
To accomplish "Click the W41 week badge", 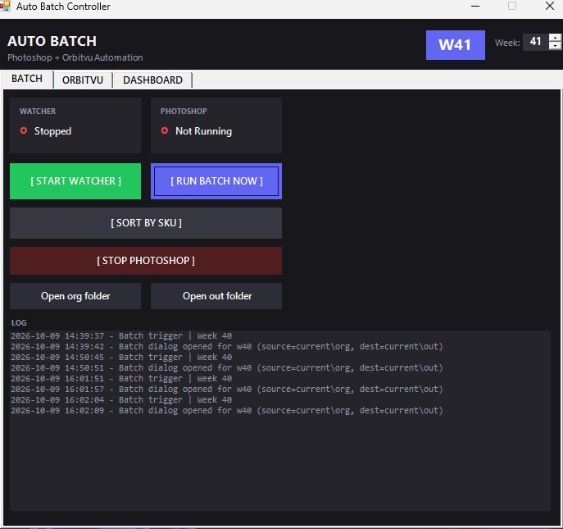I will click(x=456, y=45).
